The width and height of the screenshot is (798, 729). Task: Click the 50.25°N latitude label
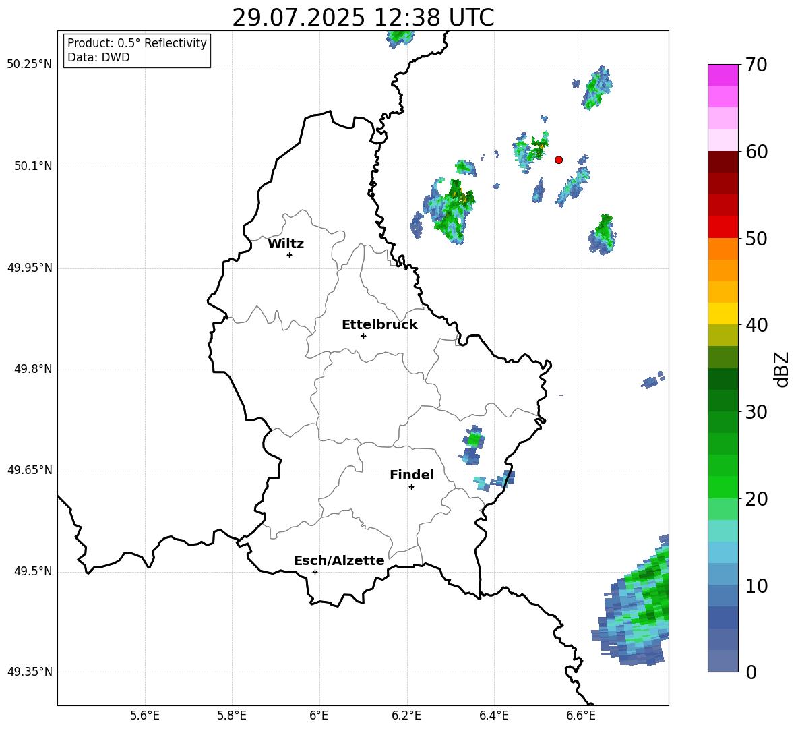click(29, 65)
